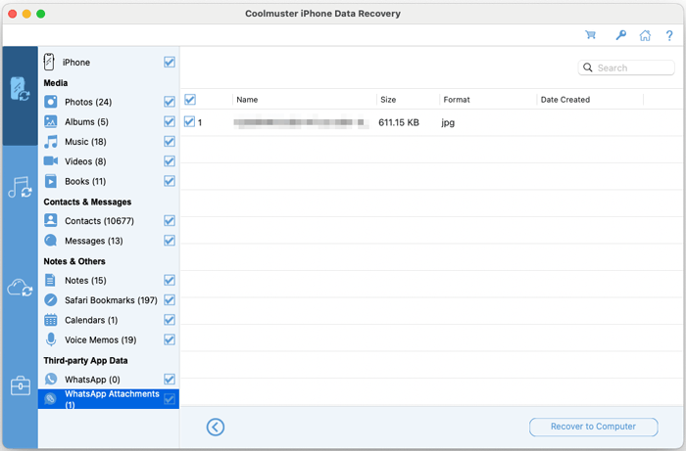686x451 pixels.
Task: Open the Safari Bookmarks (197) category
Action: click(x=111, y=300)
